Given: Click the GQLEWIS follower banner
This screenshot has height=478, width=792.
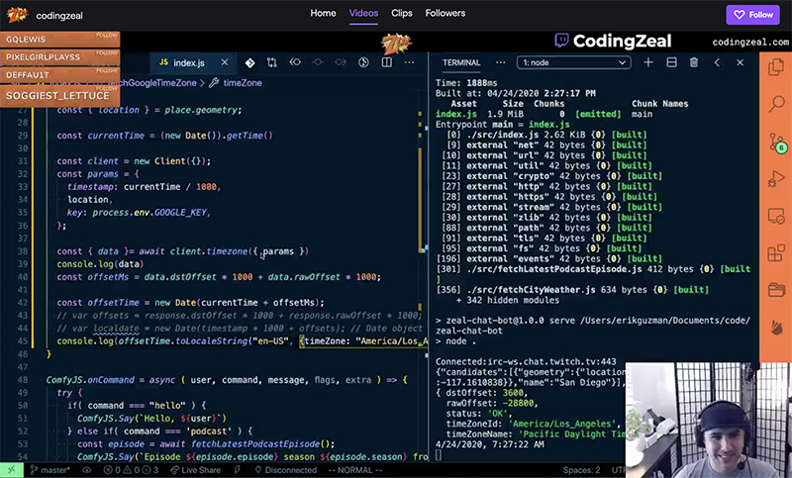Looking at the screenshot, I should point(59,40).
